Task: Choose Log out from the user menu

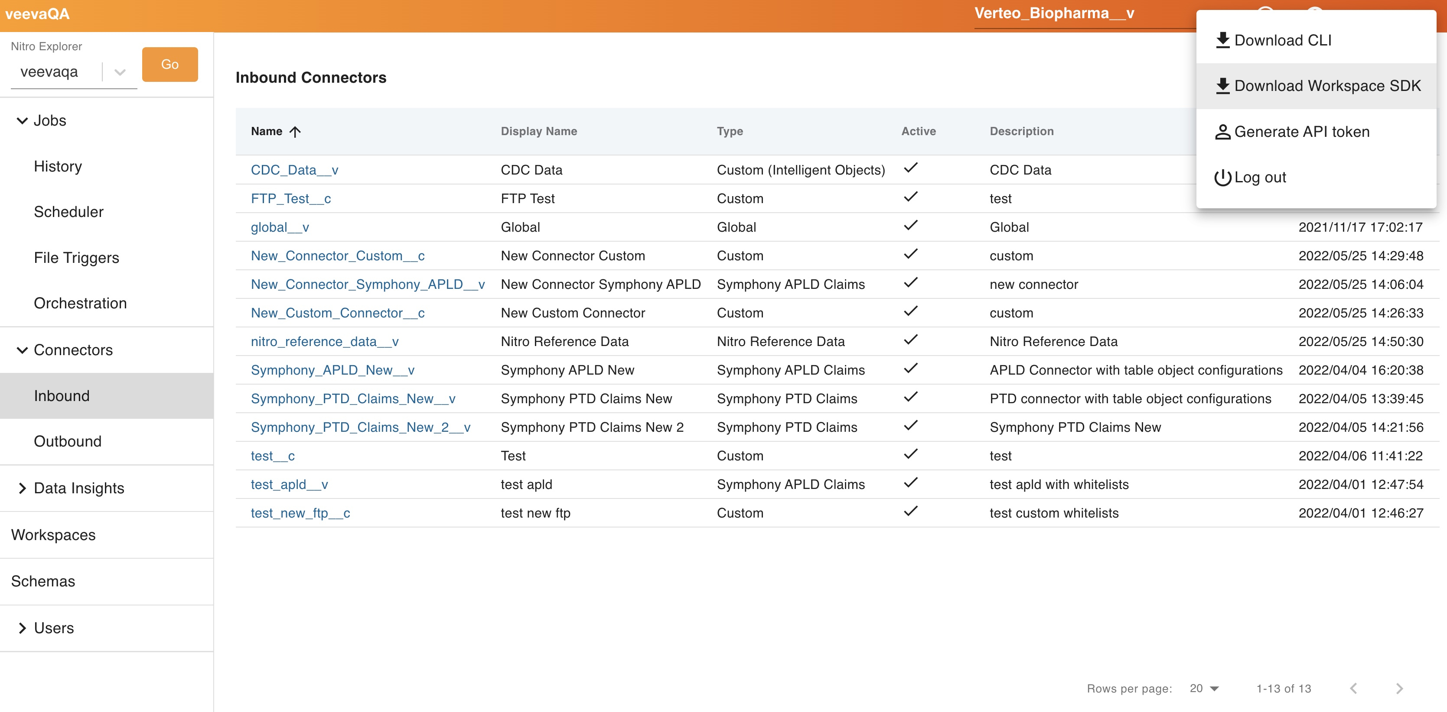Action: 1260,177
